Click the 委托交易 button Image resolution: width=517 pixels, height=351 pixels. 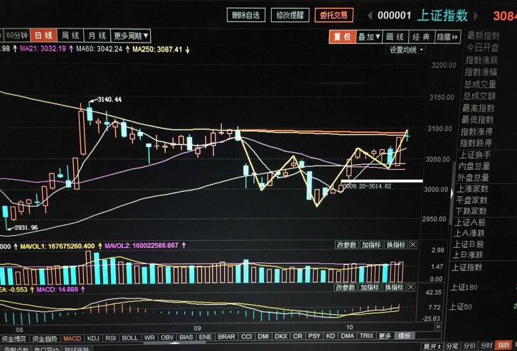334,15
